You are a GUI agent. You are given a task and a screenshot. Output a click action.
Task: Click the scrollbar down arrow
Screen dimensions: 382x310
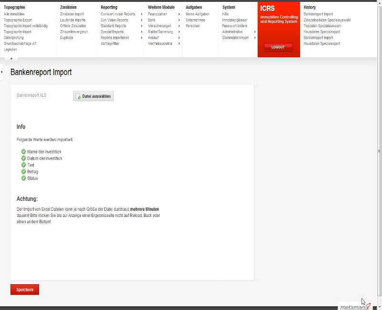[380, 308]
